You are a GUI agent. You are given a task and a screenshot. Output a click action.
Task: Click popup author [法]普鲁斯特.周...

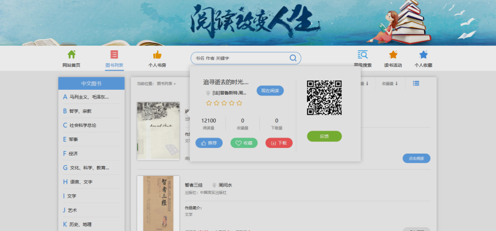coord(229,93)
